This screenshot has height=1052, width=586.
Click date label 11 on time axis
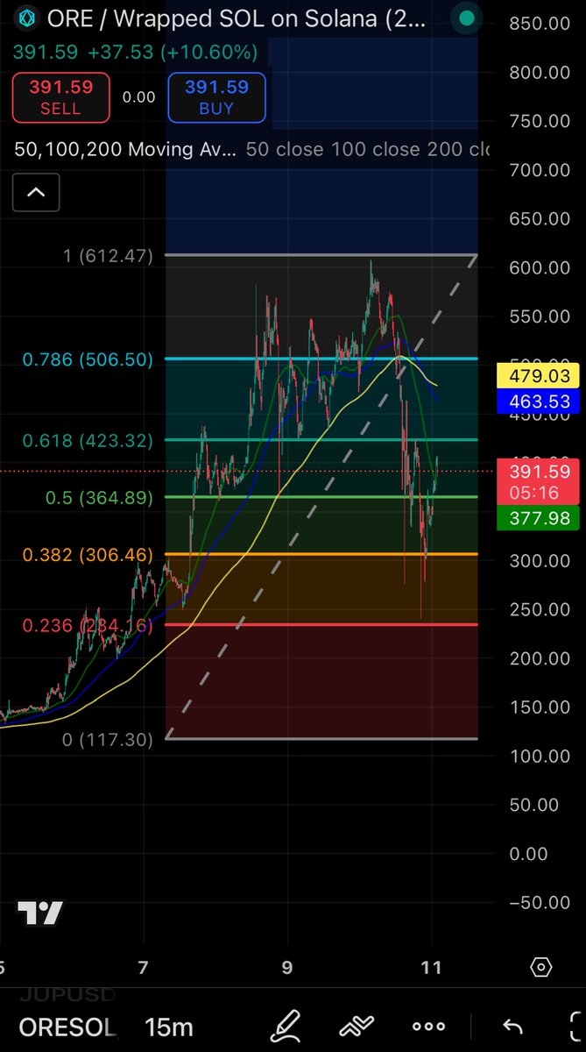tap(432, 968)
